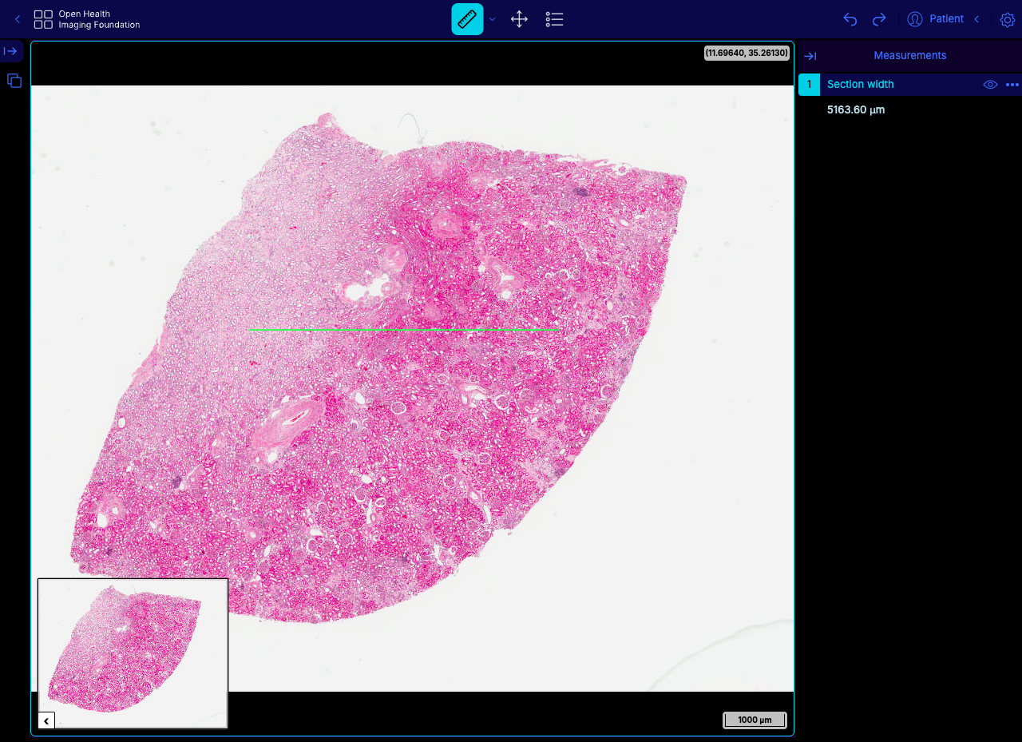Image resolution: width=1022 pixels, height=742 pixels.
Task: Collapse the Measurements right panel
Action: point(810,56)
